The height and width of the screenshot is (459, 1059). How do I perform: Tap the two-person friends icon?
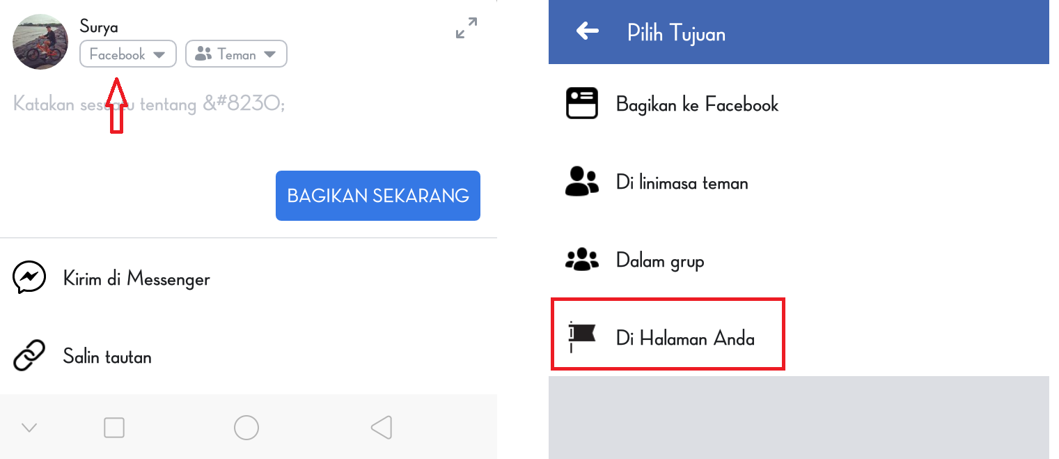[x=582, y=182]
